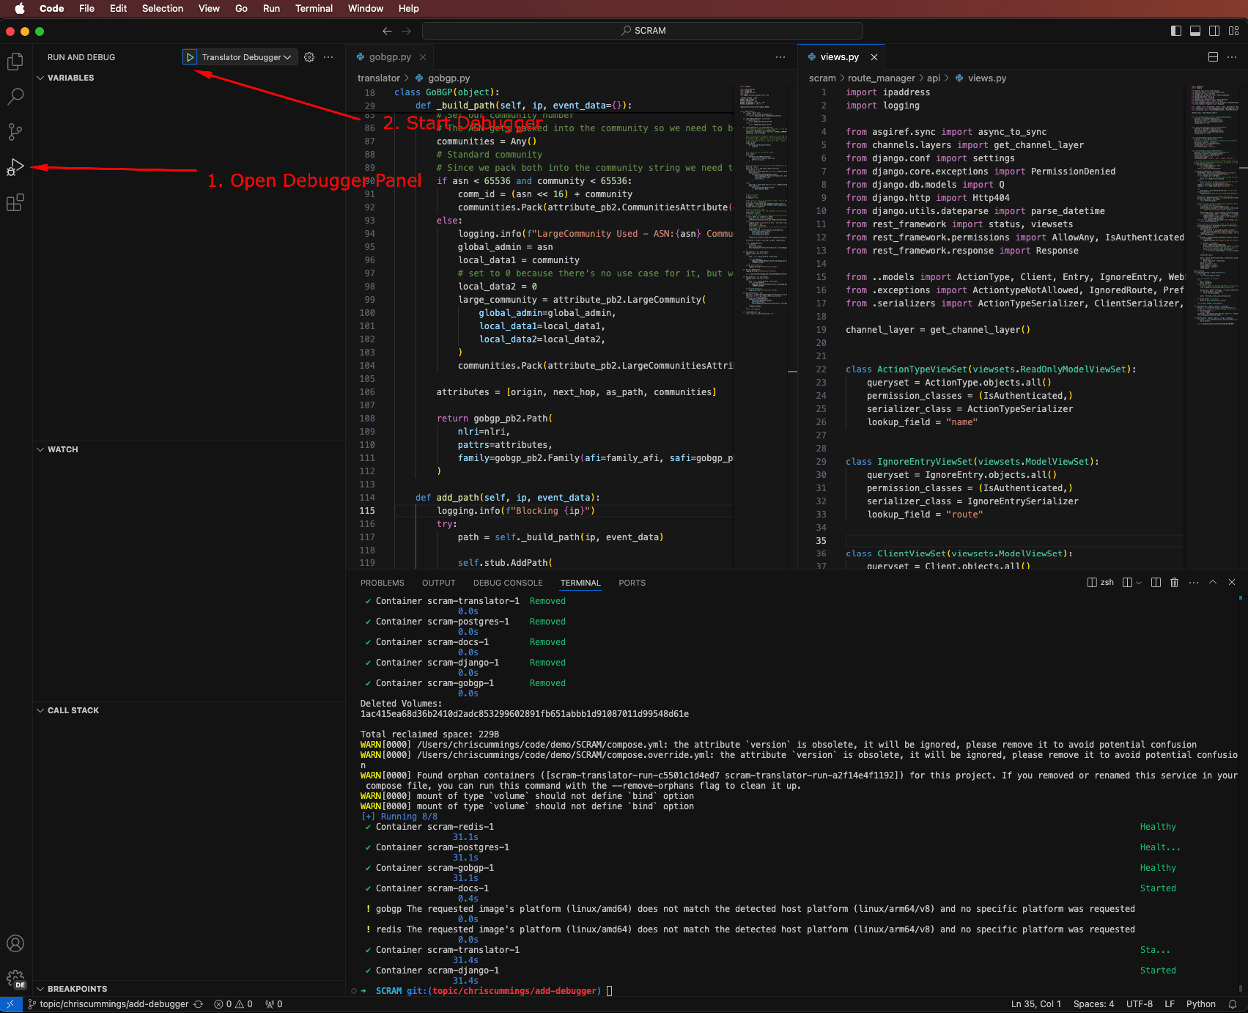The height and width of the screenshot is (1013, 1248).
Task: Open the Terminal menu in menu bar
Action: [x=314, y=9]
